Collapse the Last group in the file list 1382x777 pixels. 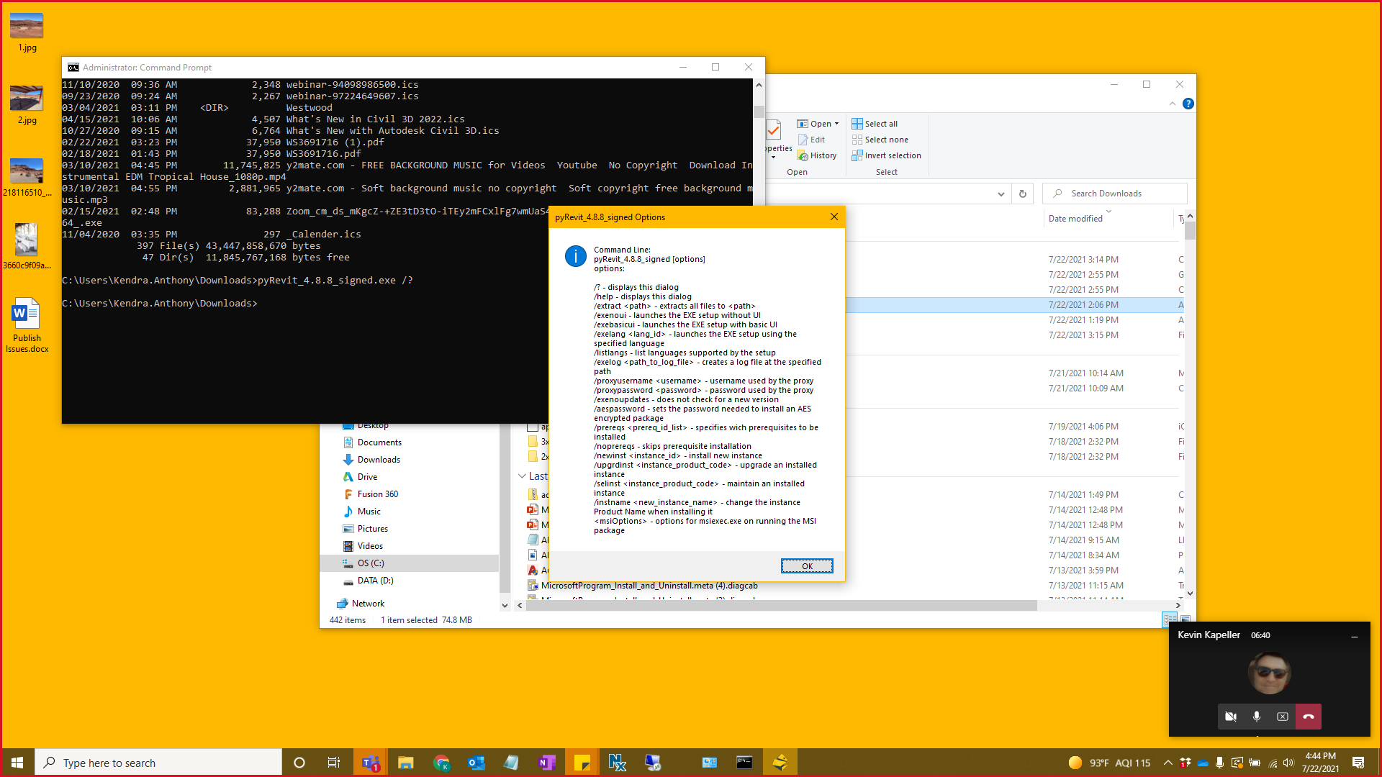(x=523, y=476)
